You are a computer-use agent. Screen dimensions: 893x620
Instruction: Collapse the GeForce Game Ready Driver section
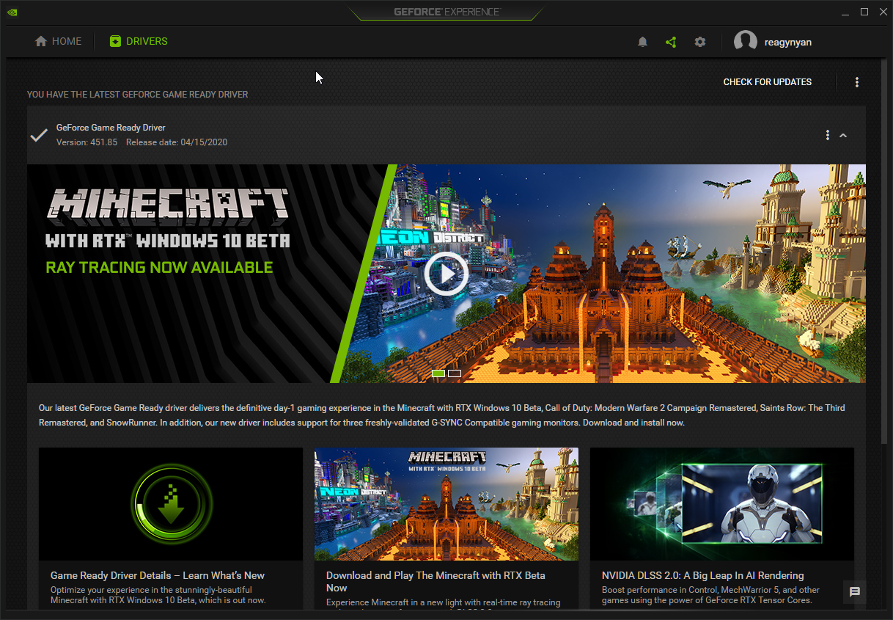coord(843,135)
